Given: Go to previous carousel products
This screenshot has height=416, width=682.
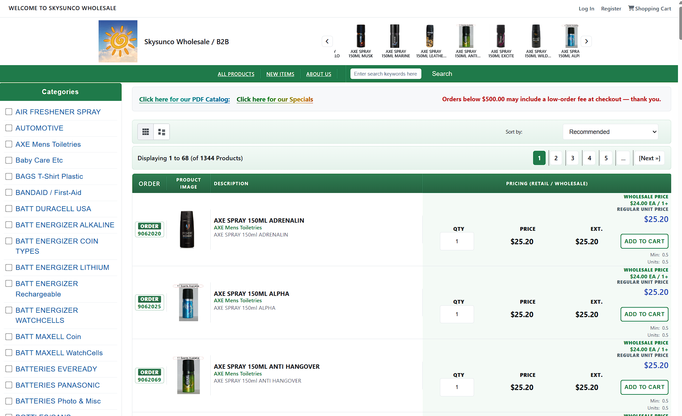Looking at the screenshot, I should pyautogui.click(x=327, y=41).
